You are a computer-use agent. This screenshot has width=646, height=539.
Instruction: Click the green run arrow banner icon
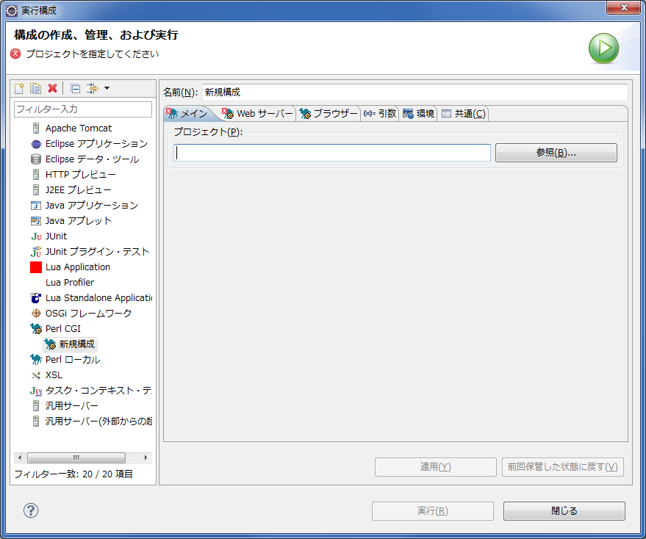click(603, 48)
